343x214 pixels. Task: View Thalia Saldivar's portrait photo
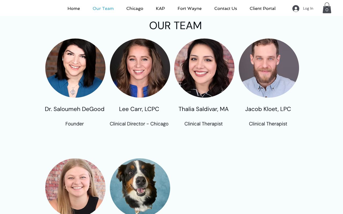[204, 68]
